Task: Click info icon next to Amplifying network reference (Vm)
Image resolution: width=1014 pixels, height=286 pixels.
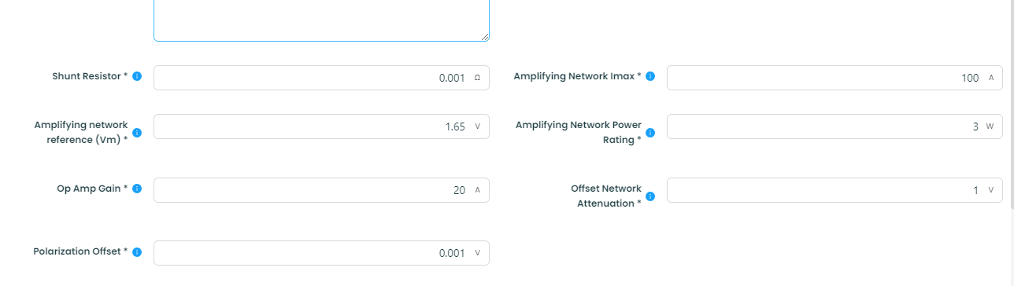Action: [137, 133]
